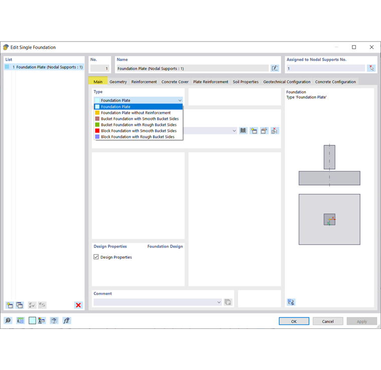Viewport: 381px width, 370px height.
Task: Click the application icon in the title bar
Action: [x=6, y=47]
